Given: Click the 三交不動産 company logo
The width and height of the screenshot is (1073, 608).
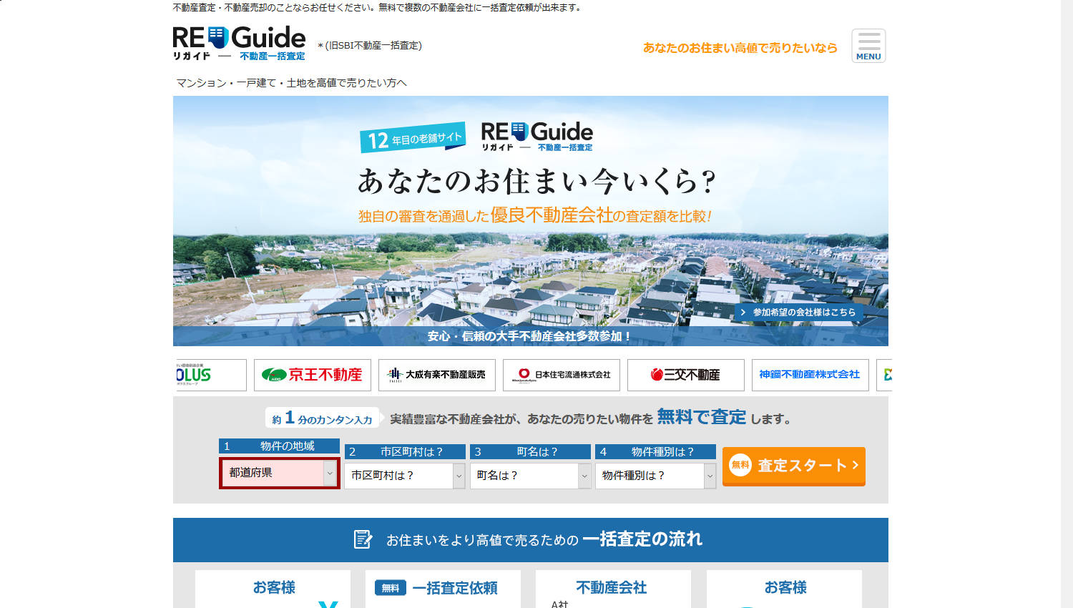Looking at the screenshot, I should [686, 375].
